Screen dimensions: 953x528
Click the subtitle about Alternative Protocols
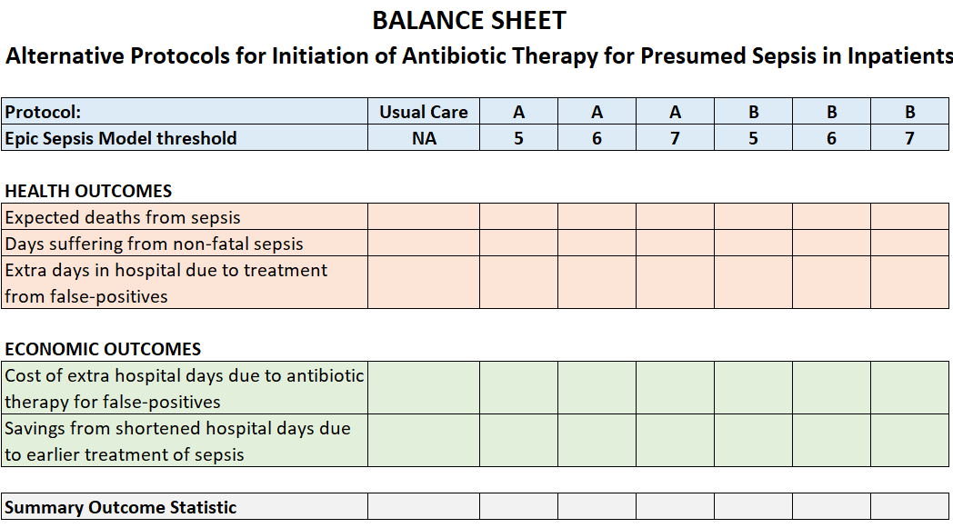(478, 56)
